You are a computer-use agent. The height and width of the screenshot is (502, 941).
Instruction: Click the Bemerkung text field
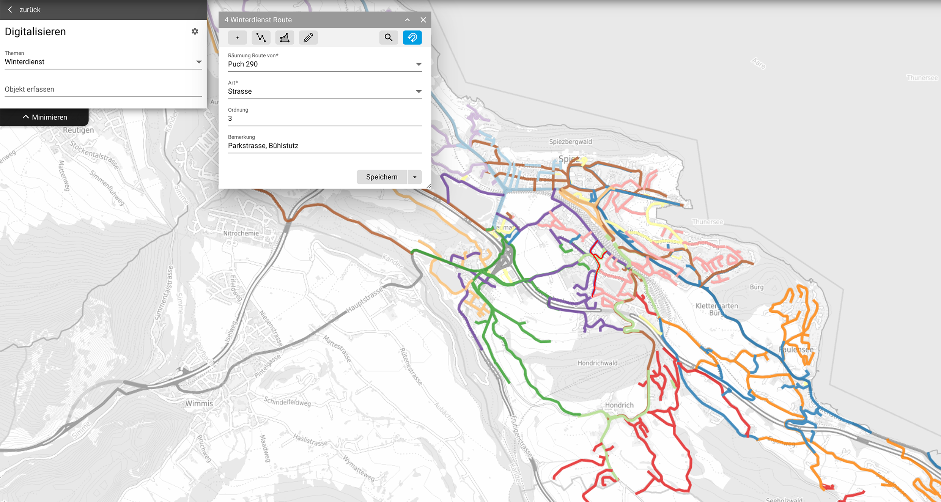click(x=324, y=146)
